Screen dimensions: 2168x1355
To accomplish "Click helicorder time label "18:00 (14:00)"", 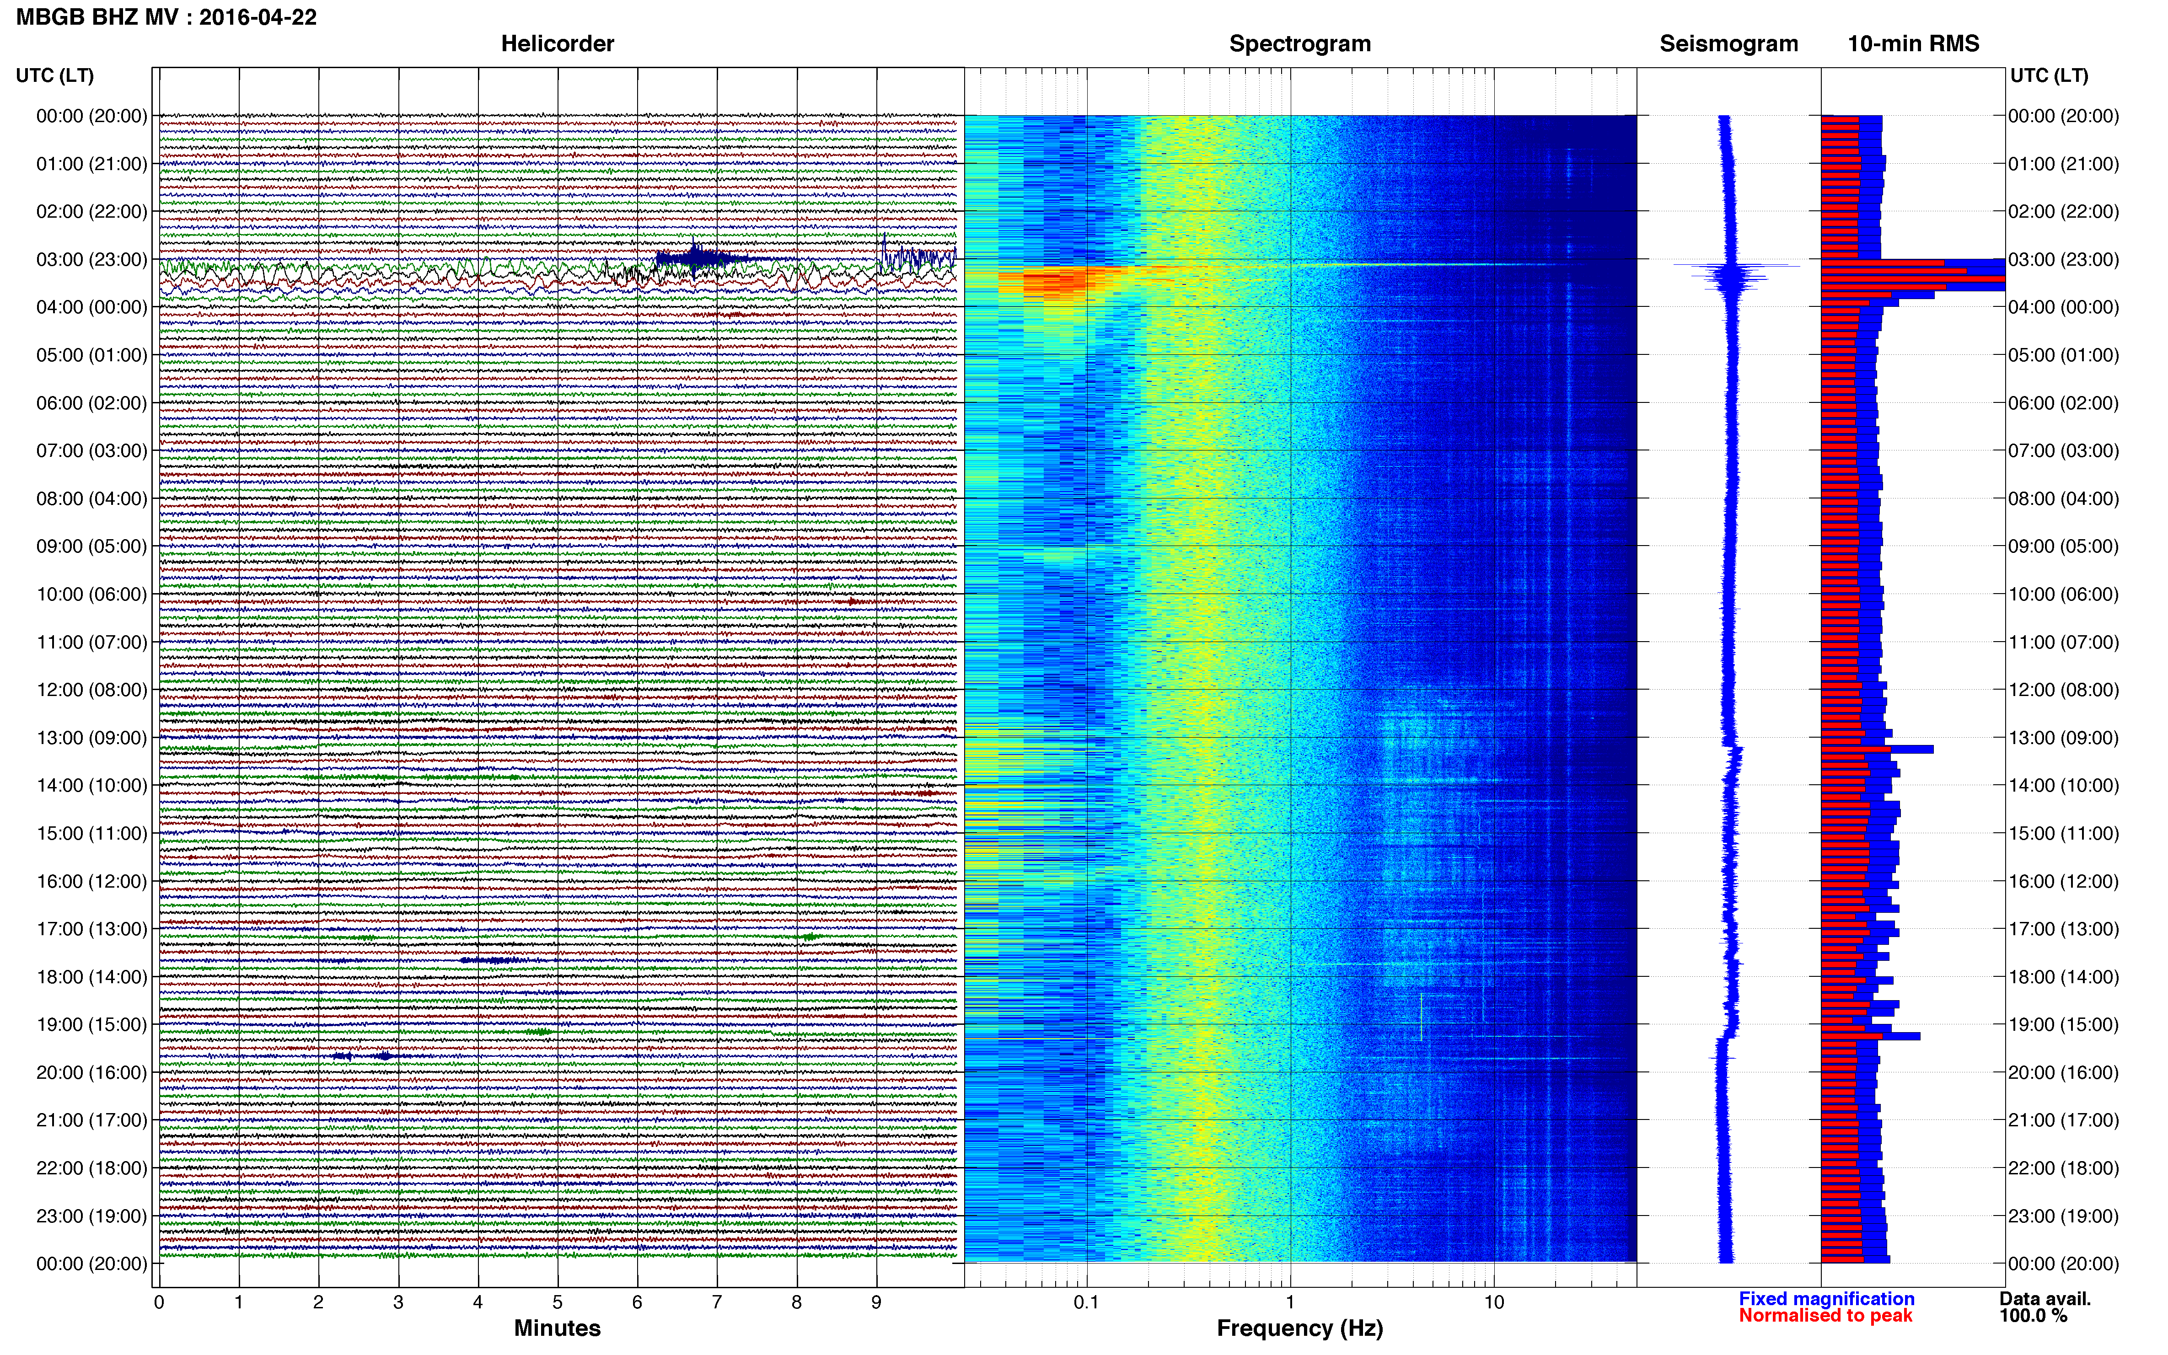I will point(91,977).
